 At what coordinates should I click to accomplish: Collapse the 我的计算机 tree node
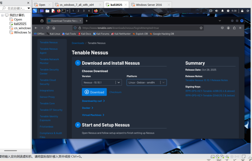pos(2,15)
